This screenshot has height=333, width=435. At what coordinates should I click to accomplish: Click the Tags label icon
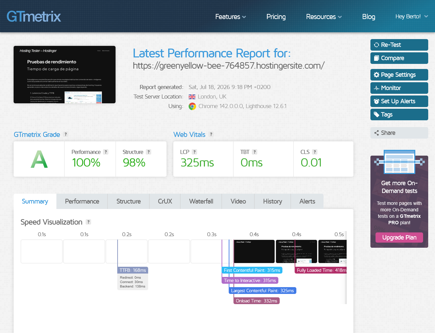[377, 115]
